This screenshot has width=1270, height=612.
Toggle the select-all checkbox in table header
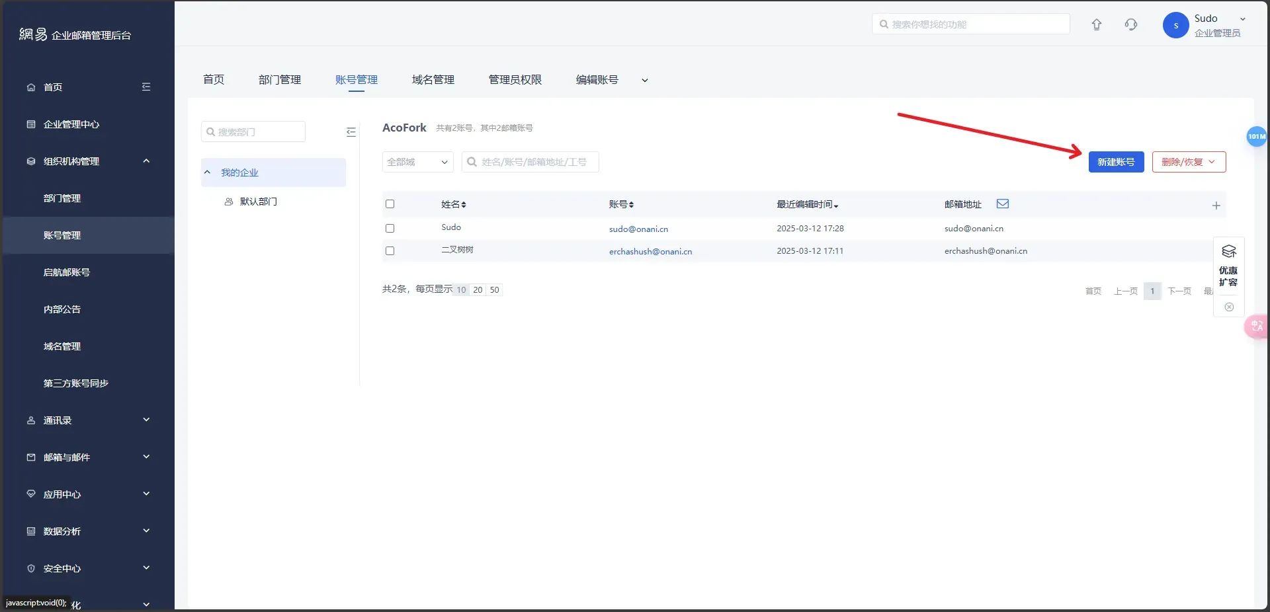(390, 204)
